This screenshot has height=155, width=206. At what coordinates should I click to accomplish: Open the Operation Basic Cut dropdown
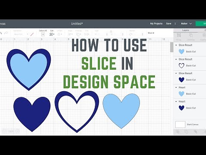pos(21,34)
